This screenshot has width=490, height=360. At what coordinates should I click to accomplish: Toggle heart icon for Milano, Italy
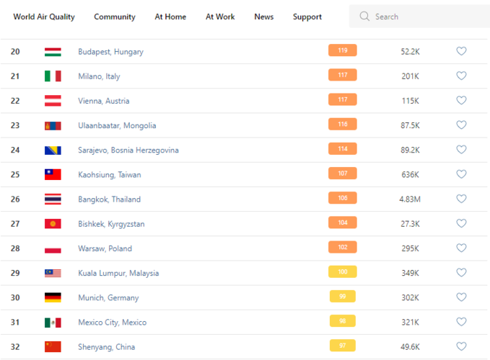point(461,76)
